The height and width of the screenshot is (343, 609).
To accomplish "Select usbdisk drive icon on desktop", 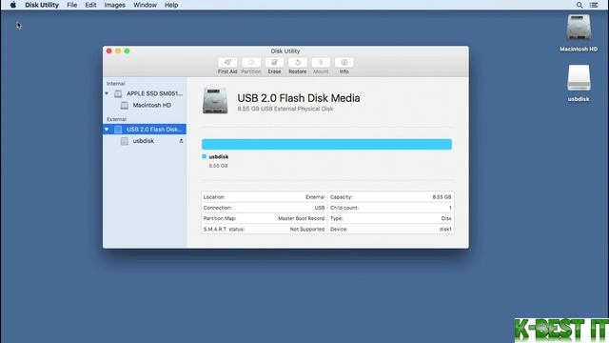I will point(579,78).
